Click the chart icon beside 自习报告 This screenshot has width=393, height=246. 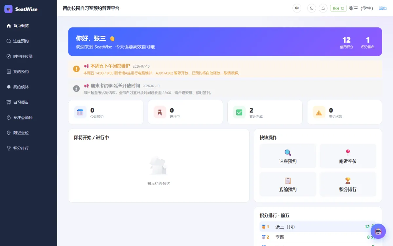tap(9, 102)
